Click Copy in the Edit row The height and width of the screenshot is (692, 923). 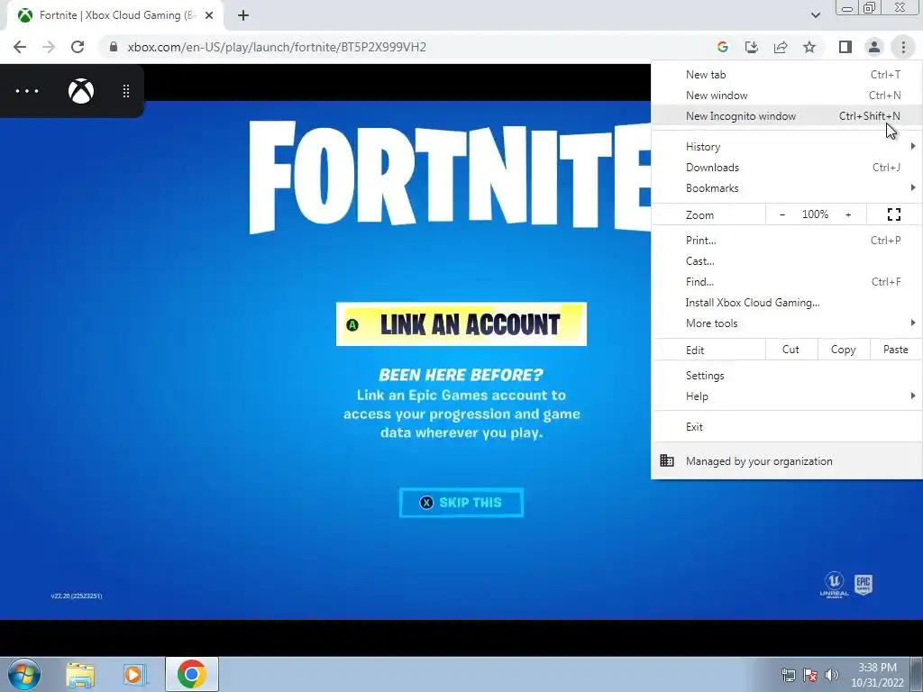coord(843,350)
